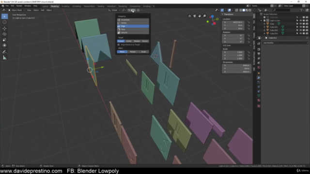Open the Add Modifier dropdown

click(285, 43)
